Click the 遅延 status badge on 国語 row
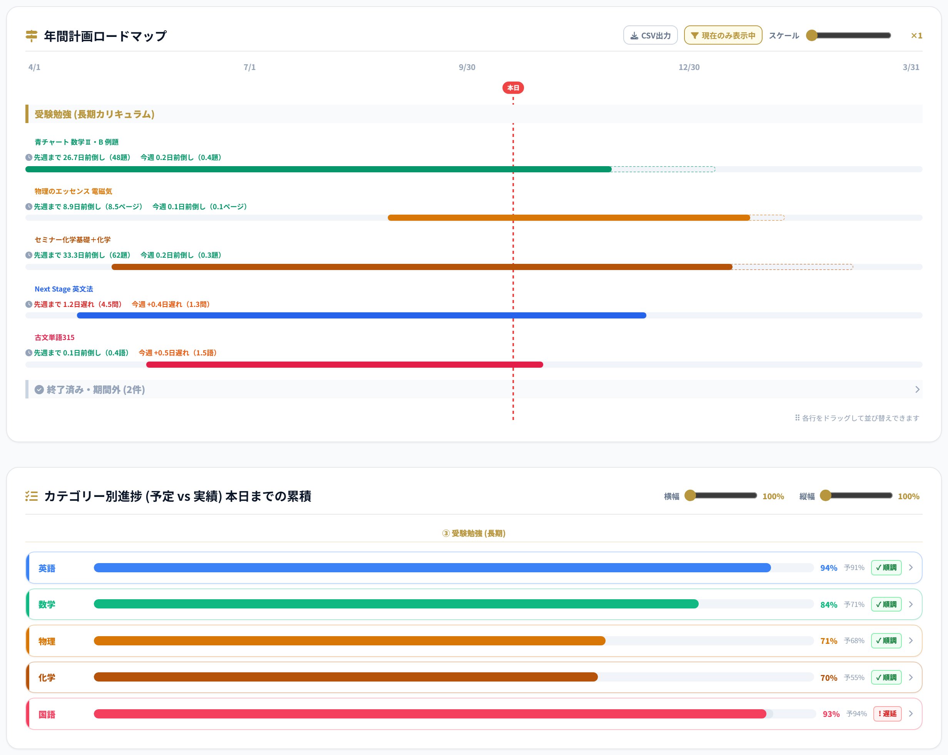This screenshot has height=755, width=948. (887, 714)
